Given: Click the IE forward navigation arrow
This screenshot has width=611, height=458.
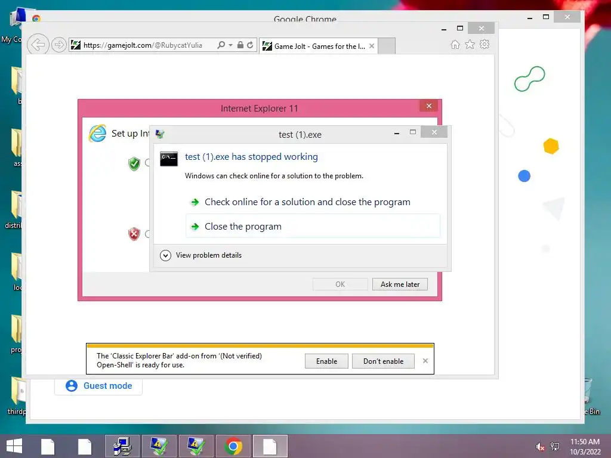Looking at the screenshot, I should [x=58, y=45].
